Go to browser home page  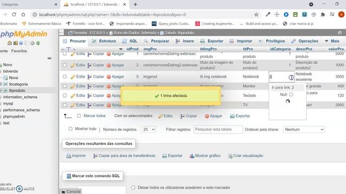coord(23,15)
